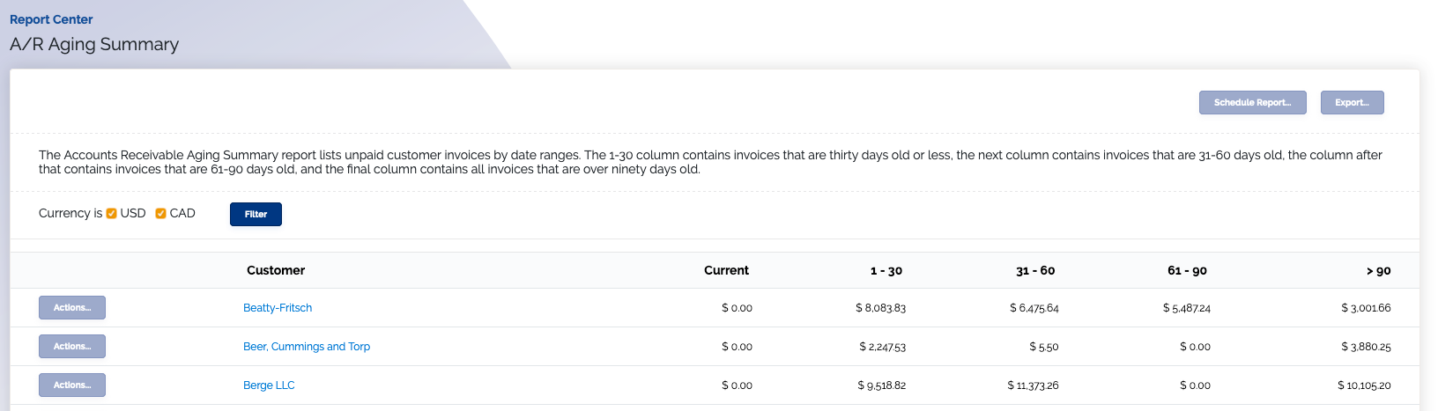This screenshot has height=411, width=1438.
Task: Click the Filter button
Action: tap(256, 214)
